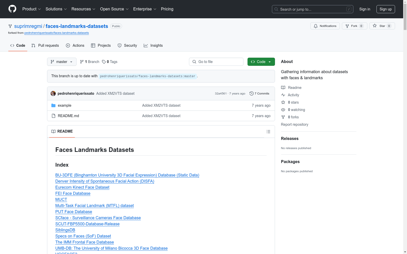
Task: Click the slash shortcut key hint in search
Action: 349,9
